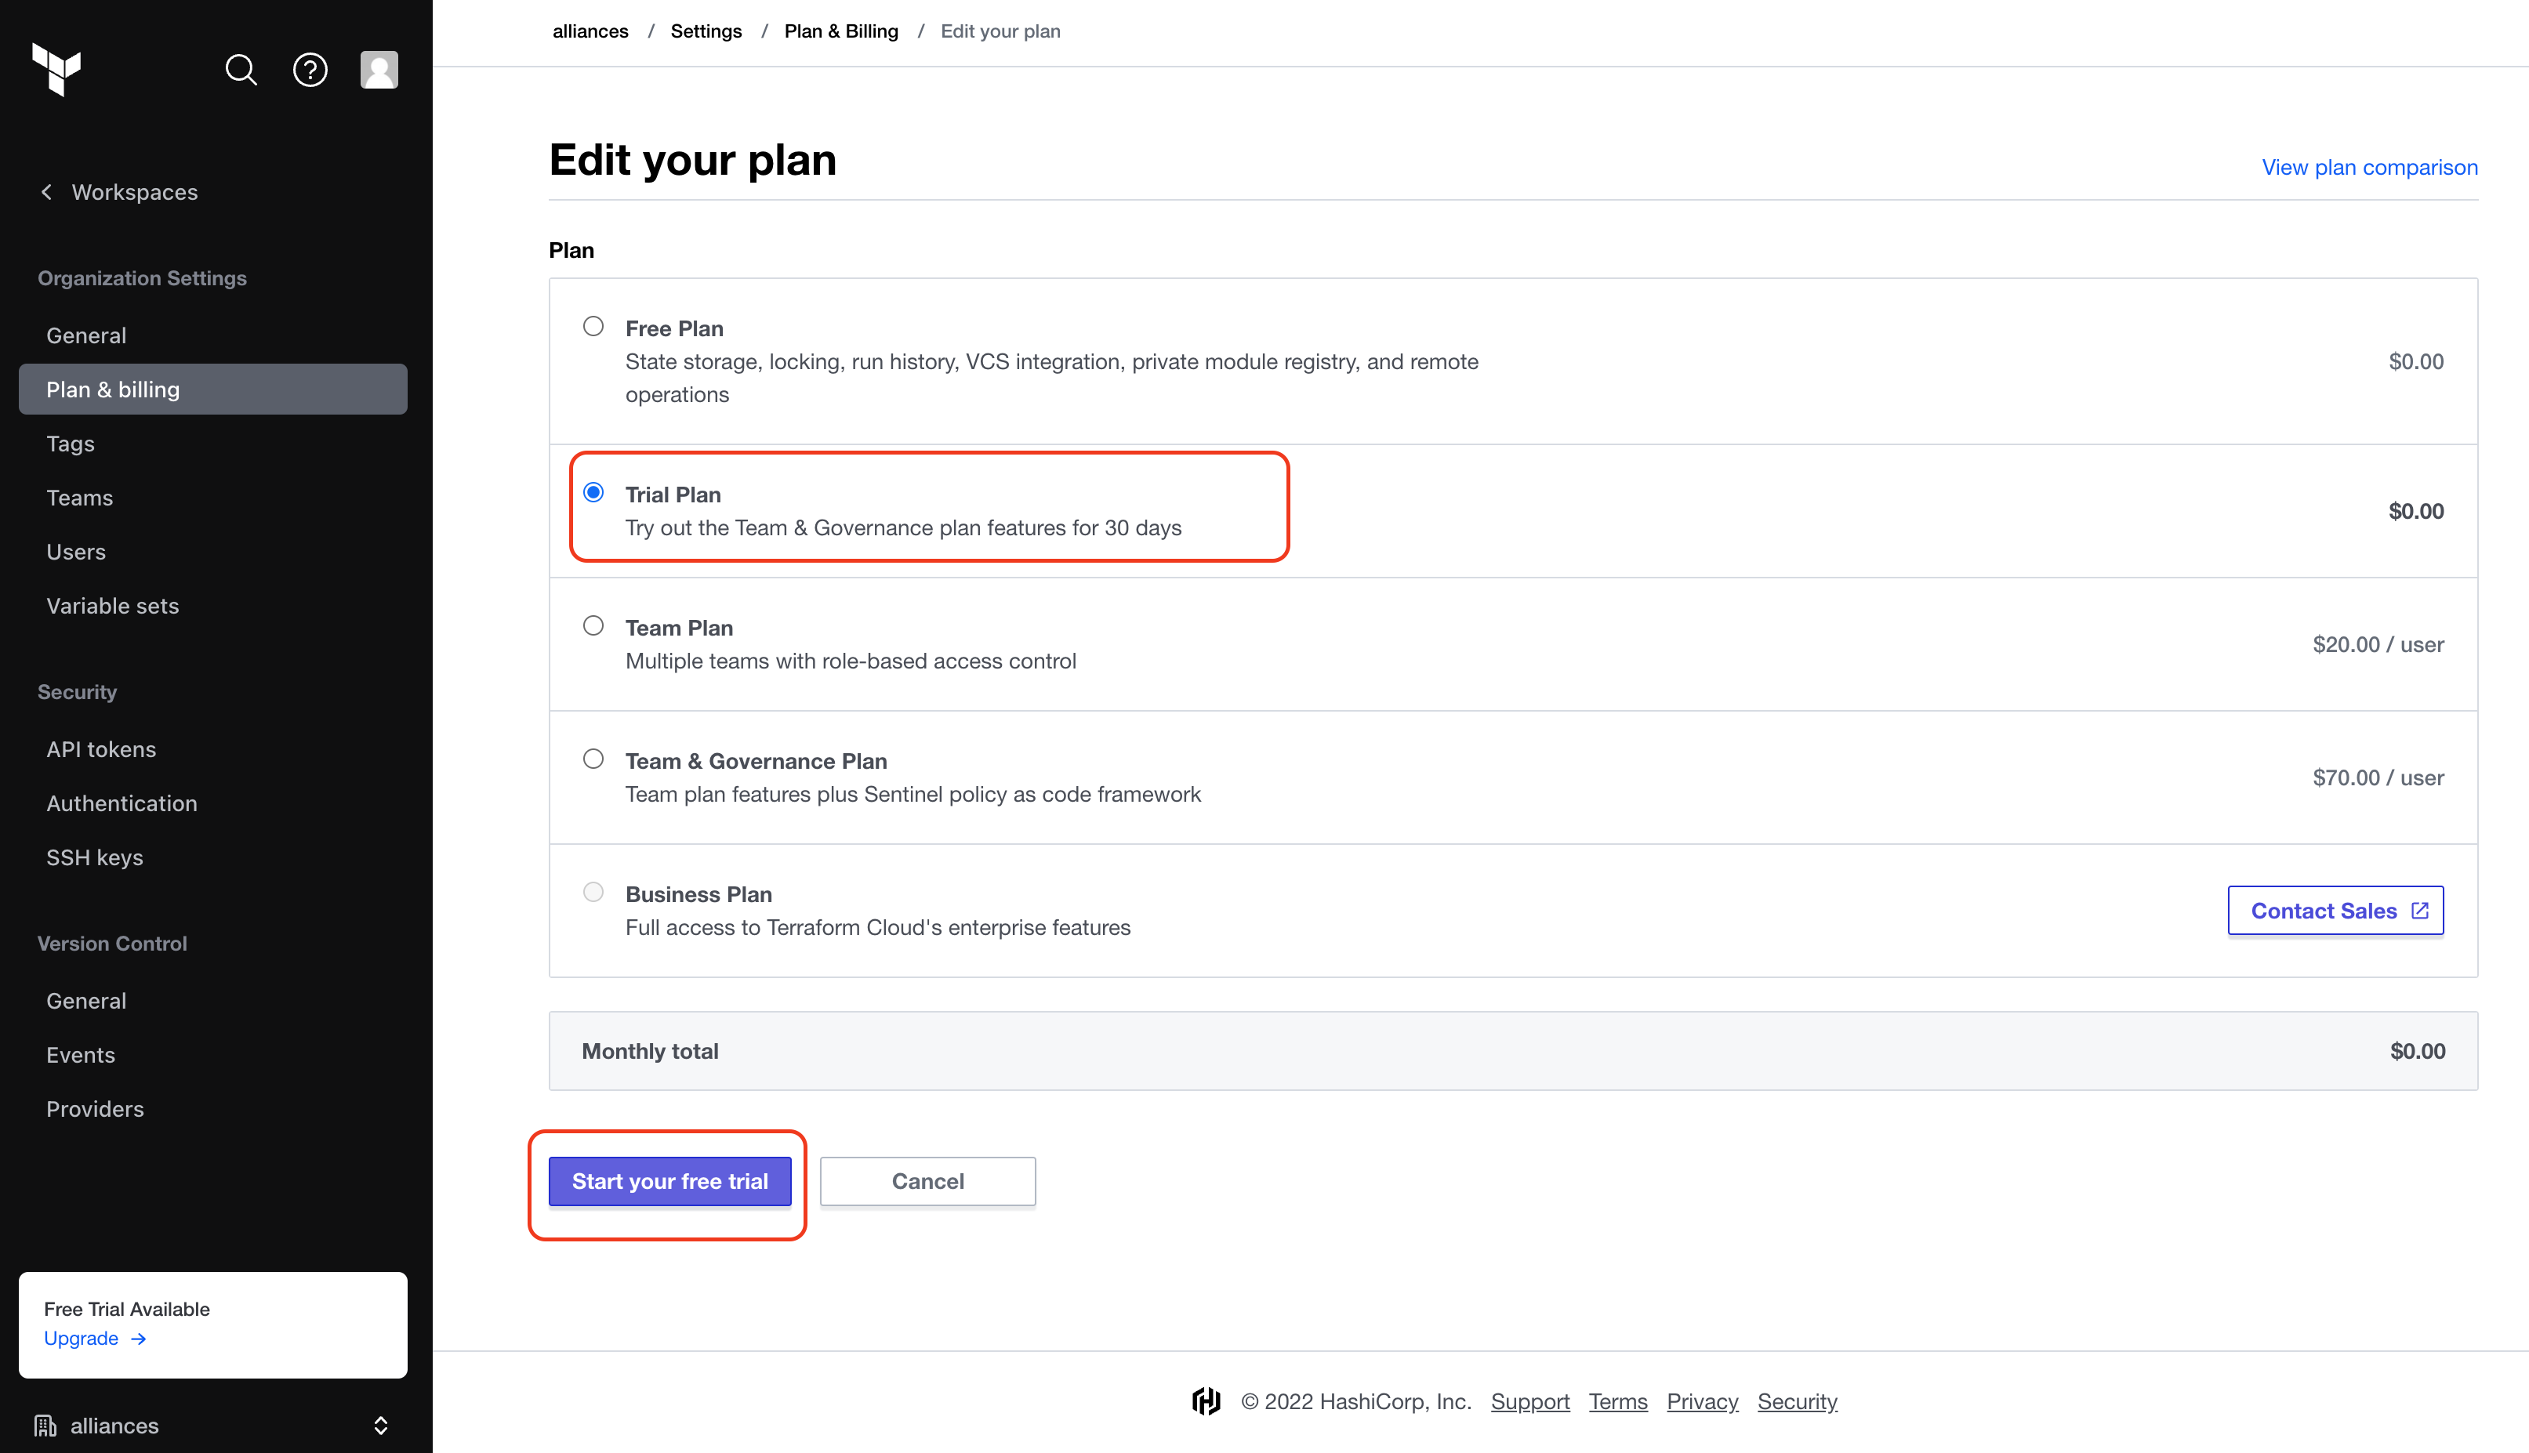
Task: Click Start your free trial button
Action: [669, 1182]
